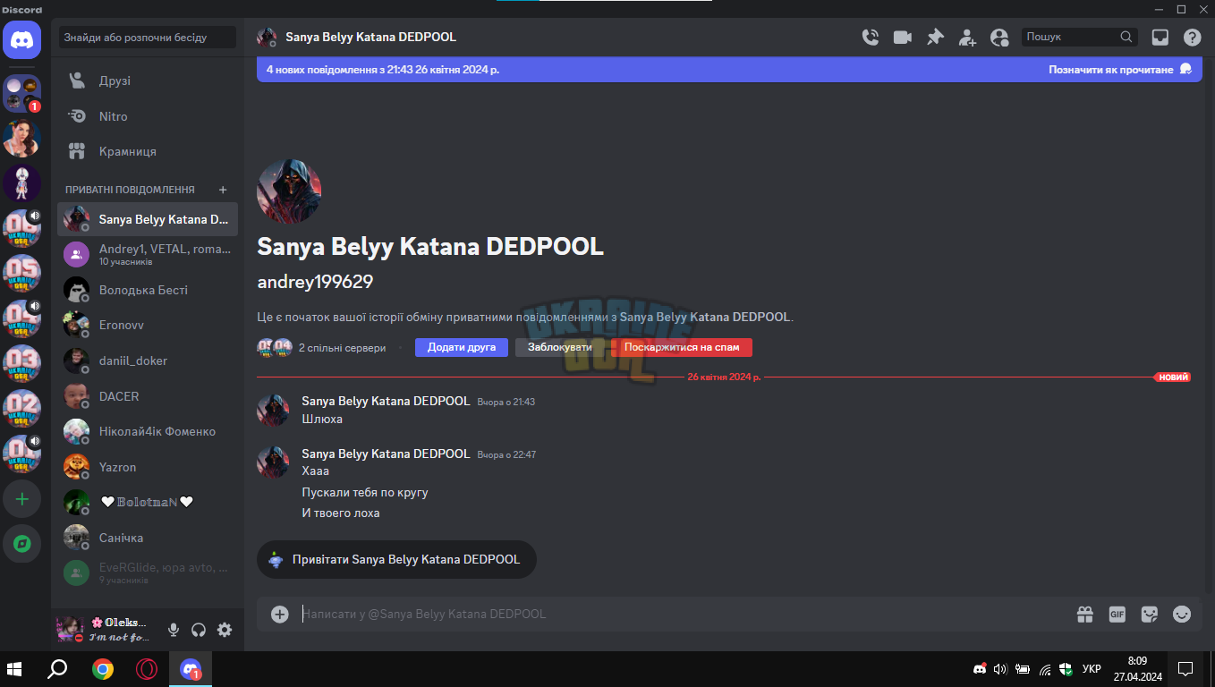1215x687 pixels.
Task: Open DM with DACER
Action: coord(148,396)
